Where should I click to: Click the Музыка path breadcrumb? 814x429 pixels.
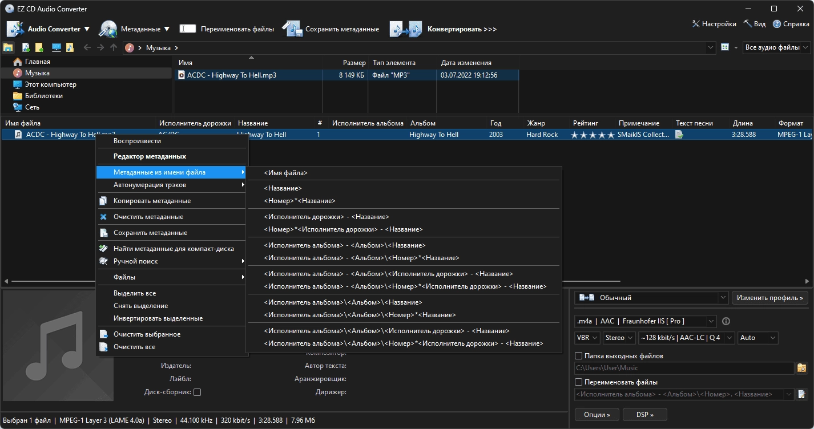tap(158, 48)
